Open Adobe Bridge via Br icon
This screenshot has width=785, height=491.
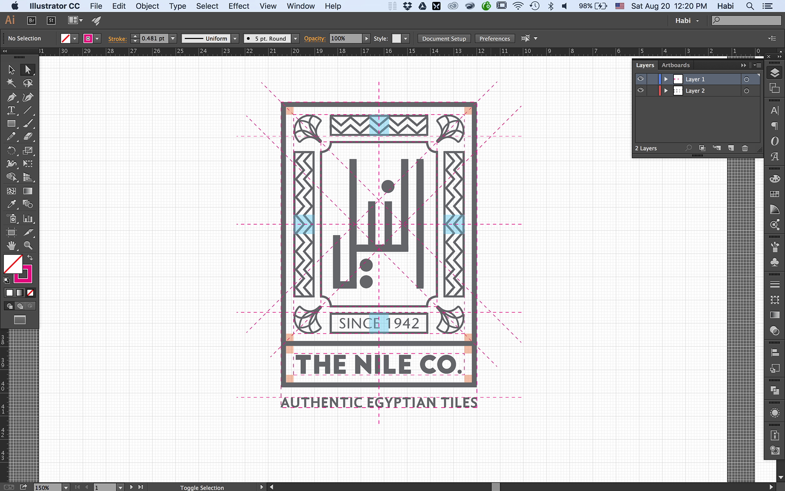pos(31,20)
